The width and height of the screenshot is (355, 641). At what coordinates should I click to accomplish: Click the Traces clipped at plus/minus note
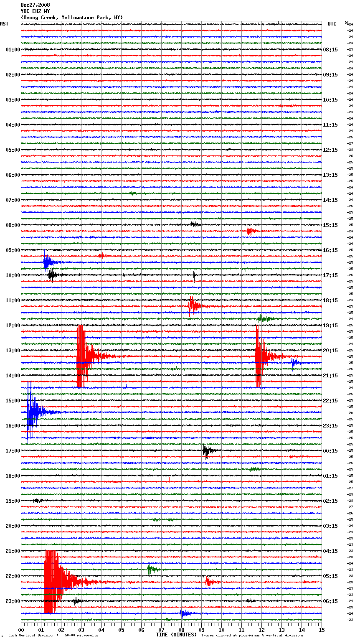(252, 636)
